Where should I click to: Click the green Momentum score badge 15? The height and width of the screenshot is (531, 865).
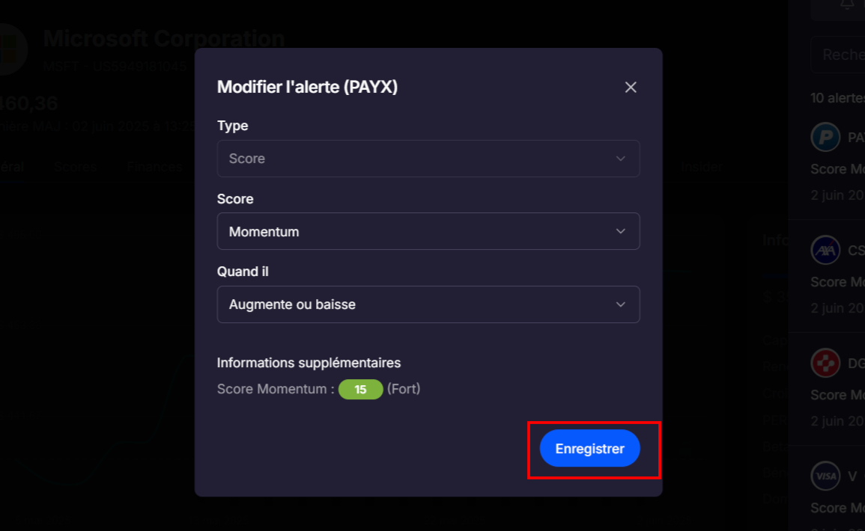coord(360,390)
